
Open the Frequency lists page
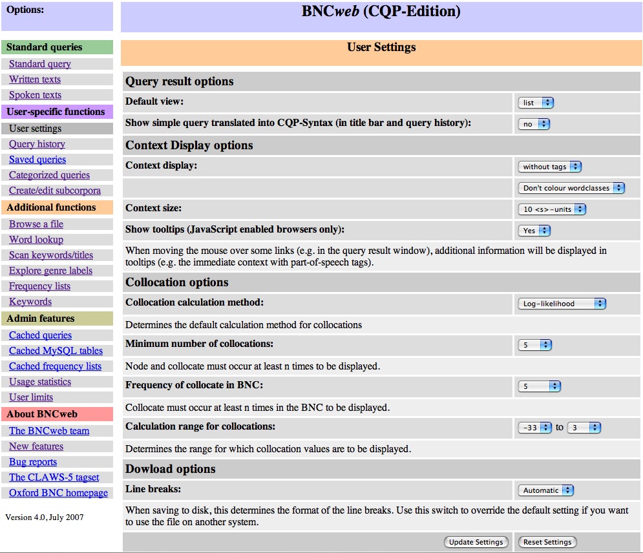point(39,286)
